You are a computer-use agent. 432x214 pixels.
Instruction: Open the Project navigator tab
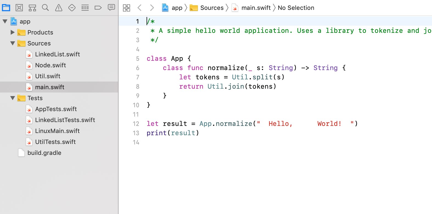6,8
